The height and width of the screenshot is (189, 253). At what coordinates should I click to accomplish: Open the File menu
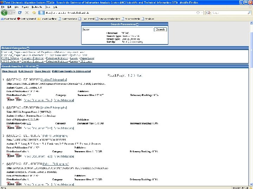tap(3, 7)
